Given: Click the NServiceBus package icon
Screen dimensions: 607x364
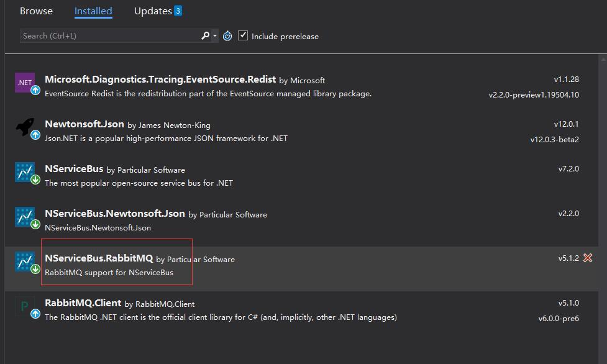Looking at the screenshot, I should click(x=25, y=172).
